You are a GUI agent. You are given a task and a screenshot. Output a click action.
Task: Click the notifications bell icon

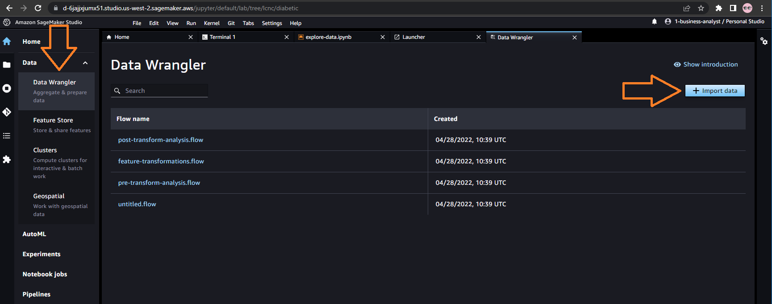654,21
